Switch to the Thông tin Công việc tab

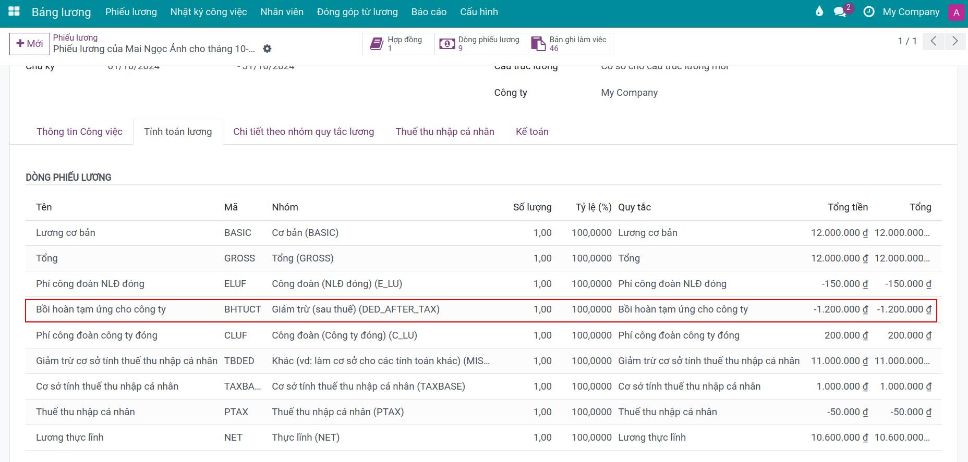click(79, 132)
